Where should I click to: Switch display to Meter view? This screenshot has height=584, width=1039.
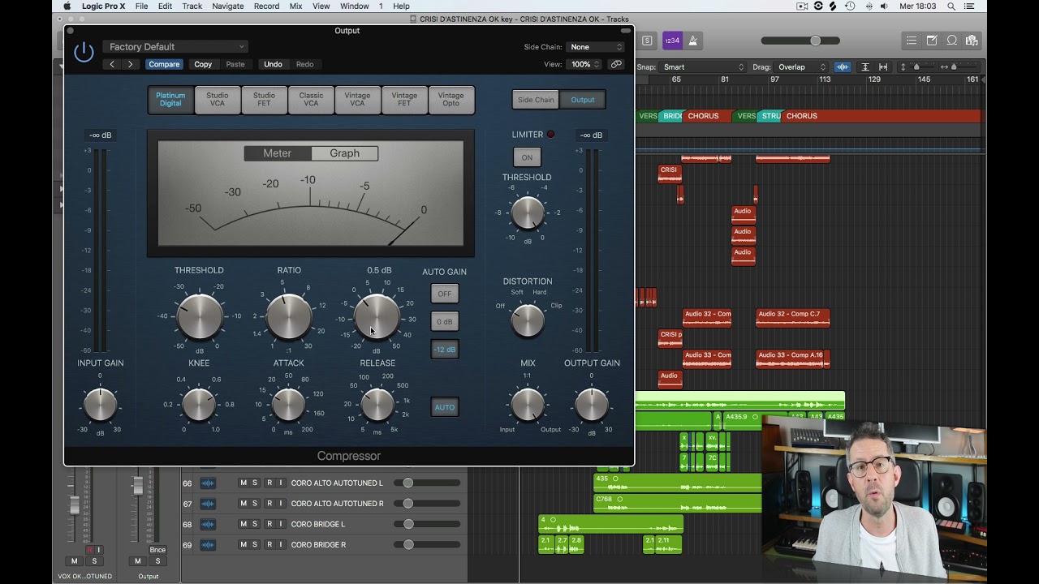pos(277,153)
